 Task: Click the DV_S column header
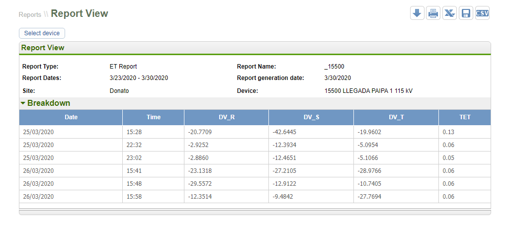pyautogui.click(x=311, y=117)
